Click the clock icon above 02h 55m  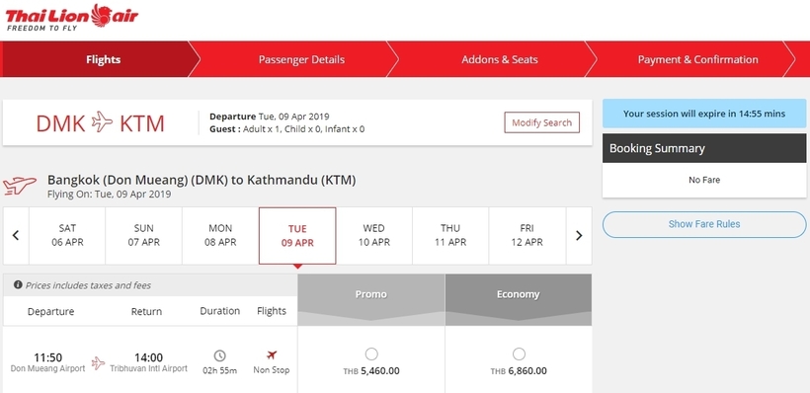(x=219, y=355)
